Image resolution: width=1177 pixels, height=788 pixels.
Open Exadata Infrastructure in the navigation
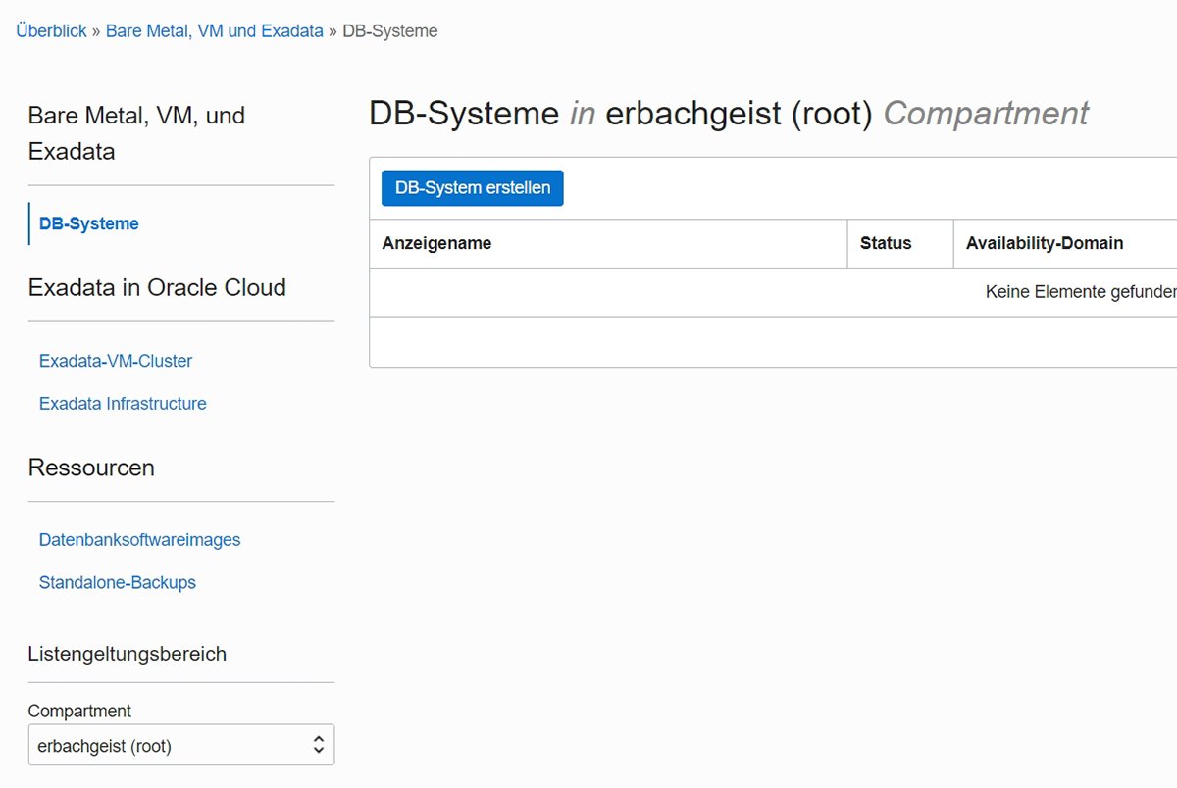(123, 403)
